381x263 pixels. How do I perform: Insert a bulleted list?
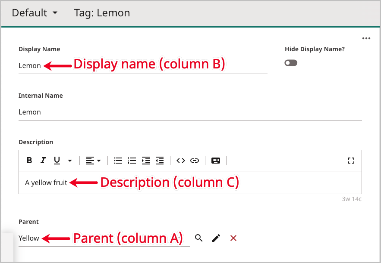pyautogui.click(x=118, y=161)
